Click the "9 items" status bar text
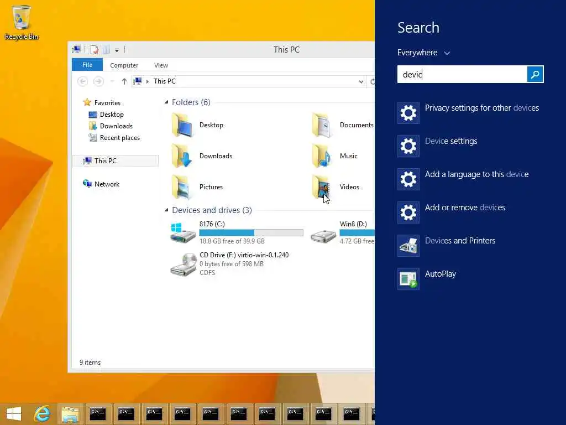Viewport: 566px width, 425px height. pos(90,362)
